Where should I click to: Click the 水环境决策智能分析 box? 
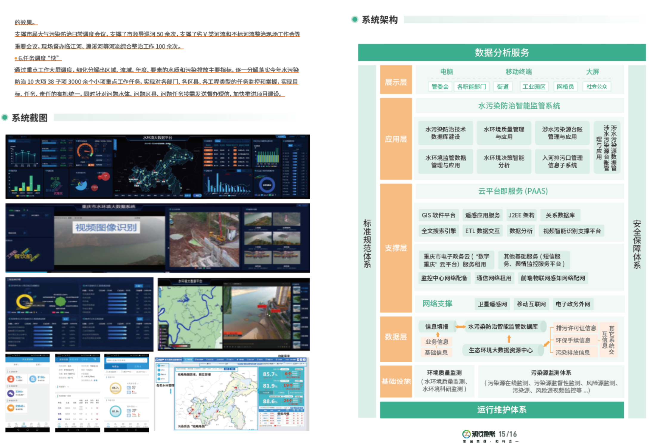point(504,161)
